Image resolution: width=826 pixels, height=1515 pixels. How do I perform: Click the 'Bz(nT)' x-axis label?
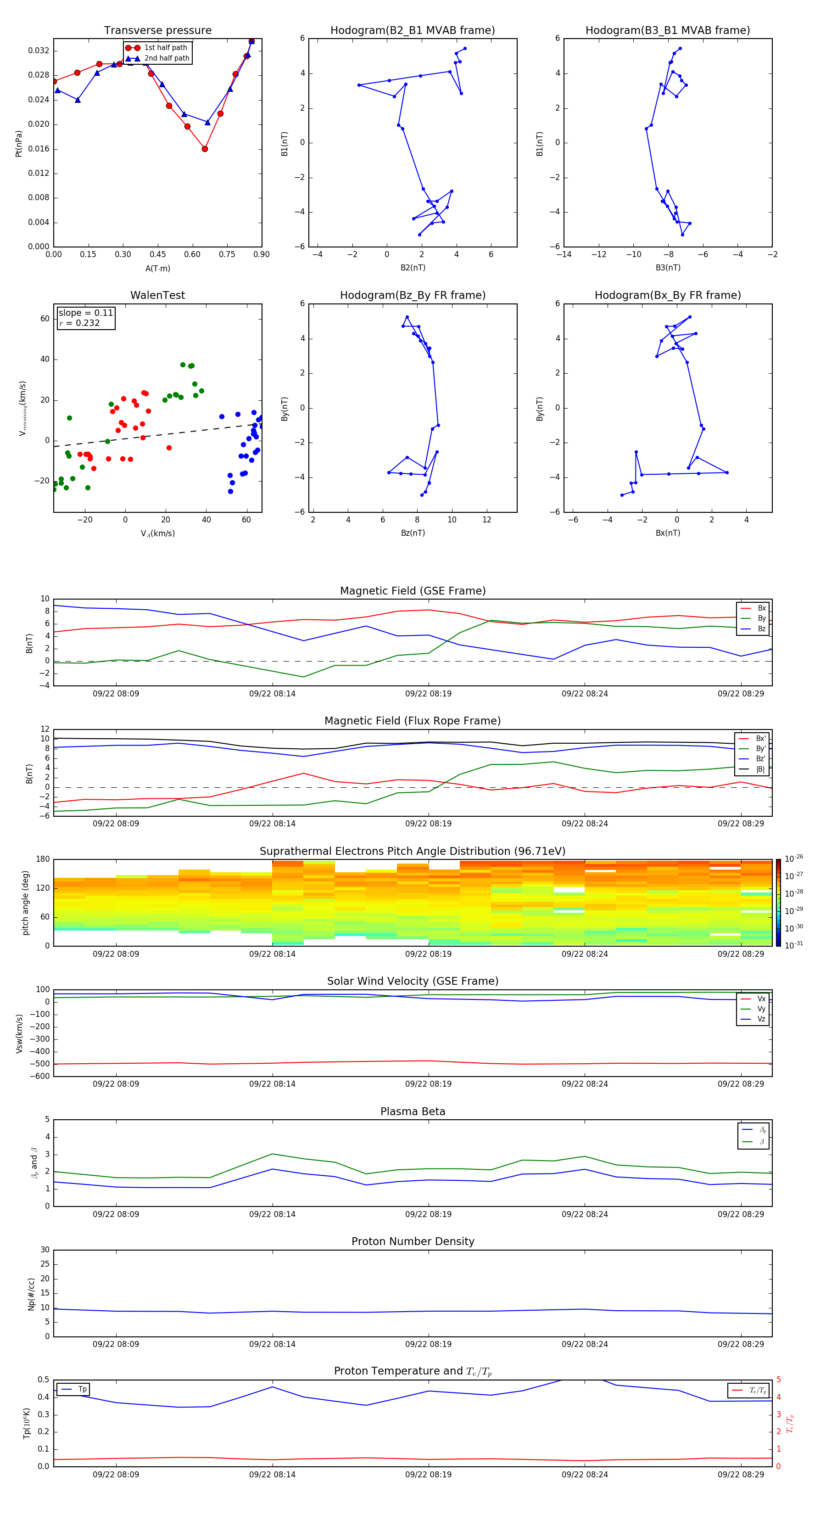pyautogui.click(x=413, y=533)
